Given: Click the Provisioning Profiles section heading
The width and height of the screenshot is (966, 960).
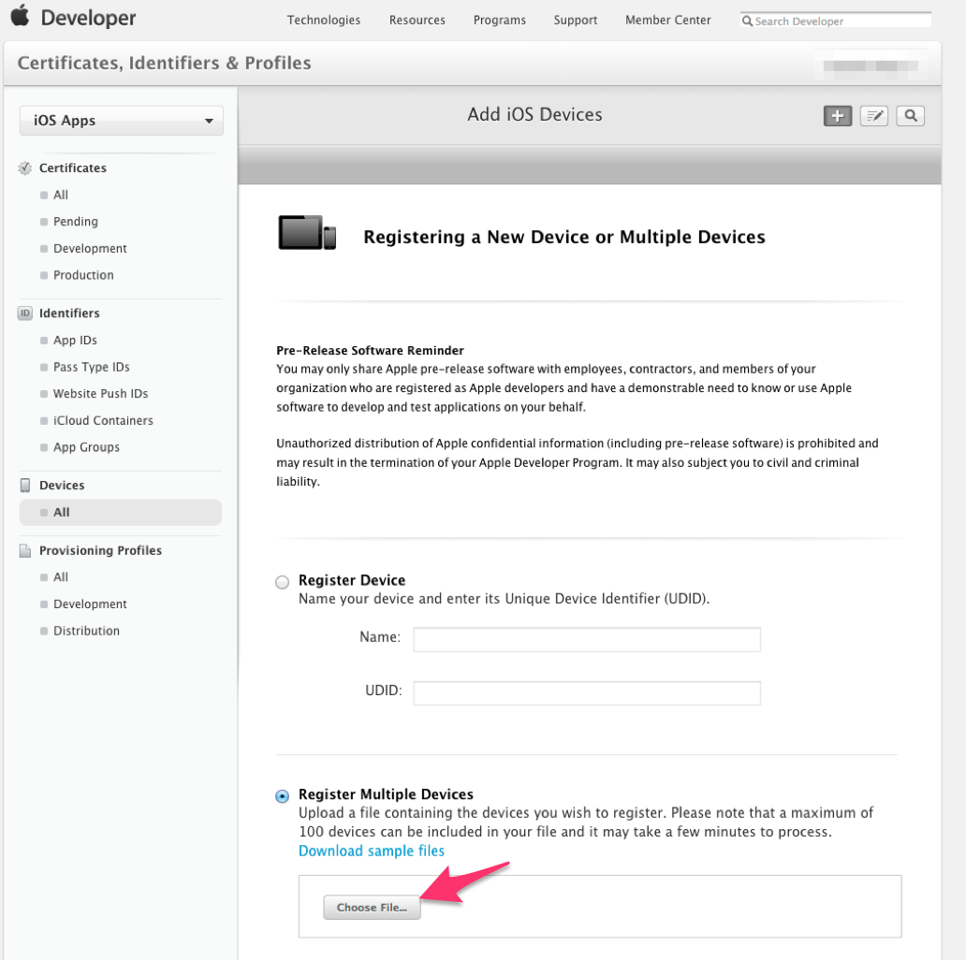Looking at the screenshot, I should pyautogui.click(x=100, y=550).
